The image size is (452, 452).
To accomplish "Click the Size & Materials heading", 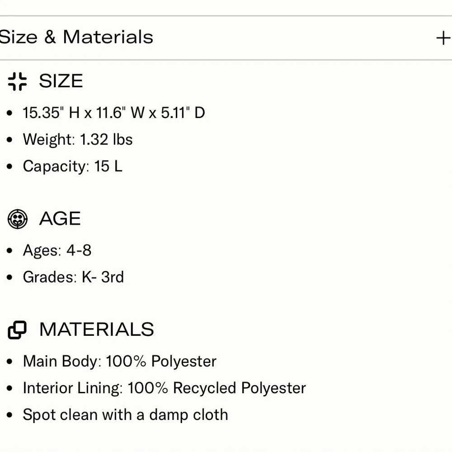I will click(76, 37).
